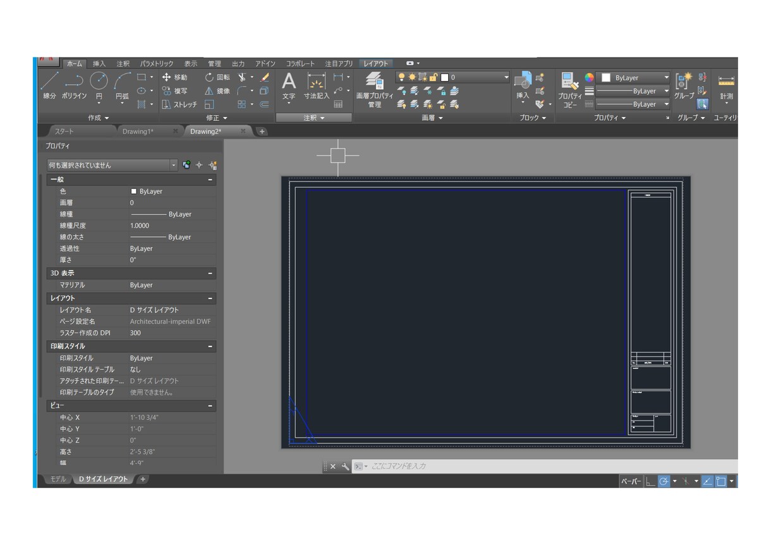Click the hatch tool icon
Image resolution: width=771 pixels, height=545 pixels.
(x=142, y=104)
